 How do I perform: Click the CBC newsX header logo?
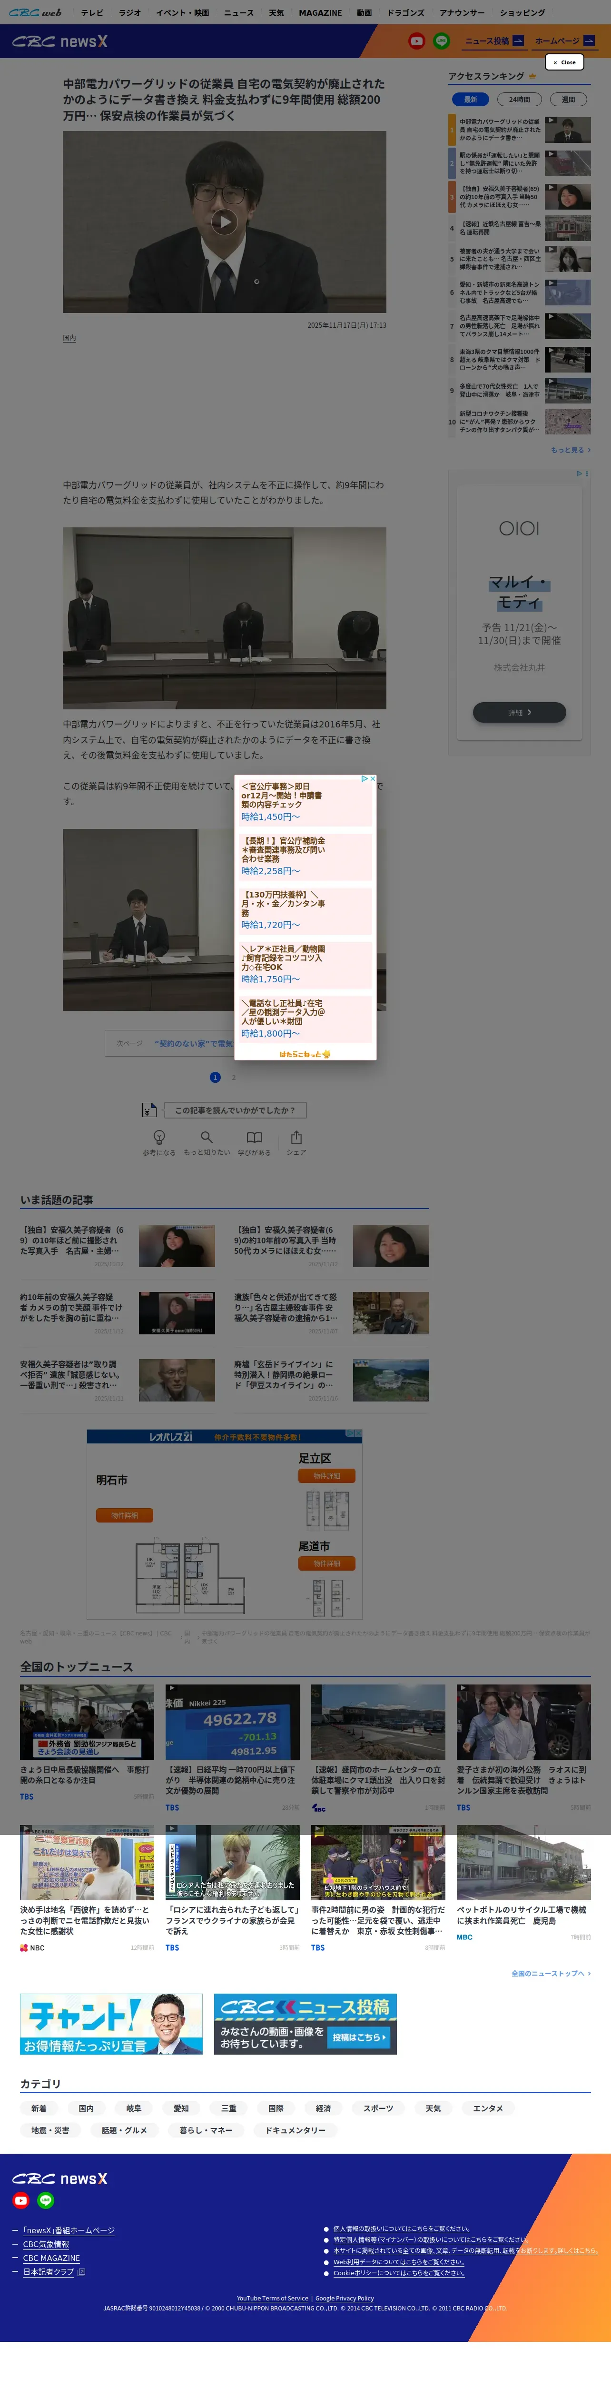pos(59,41)
